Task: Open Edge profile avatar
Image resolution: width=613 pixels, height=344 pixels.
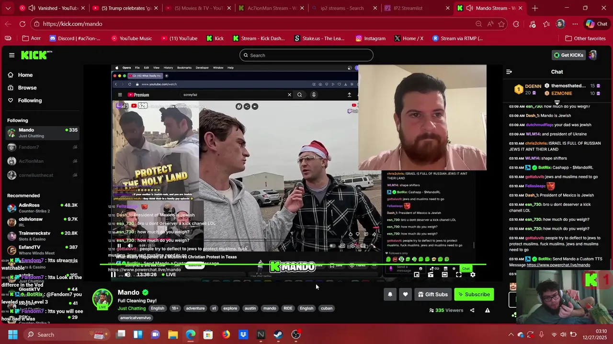Action: point(560,24)
